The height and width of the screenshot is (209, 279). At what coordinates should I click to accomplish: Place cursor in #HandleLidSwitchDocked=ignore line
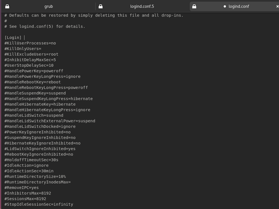(40, 126)
